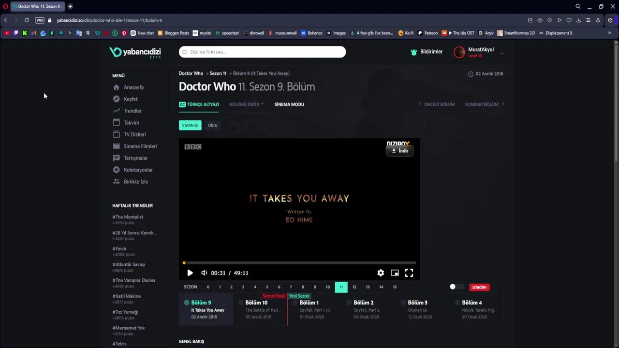Select season 12 in season bar
This screenshot has height=348, width=619.
354,287
